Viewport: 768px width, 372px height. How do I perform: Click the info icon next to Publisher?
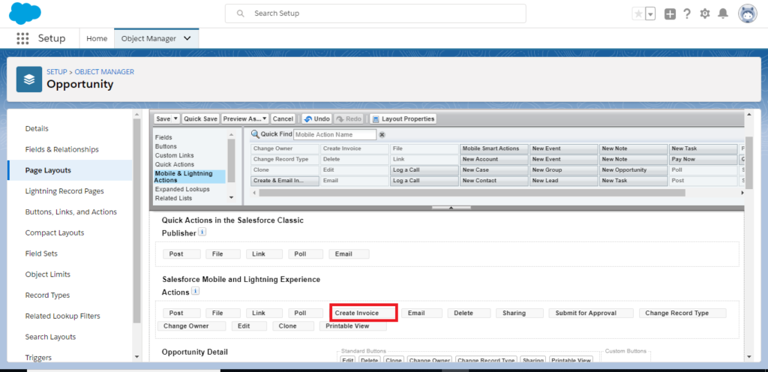(x=202, y=233)
